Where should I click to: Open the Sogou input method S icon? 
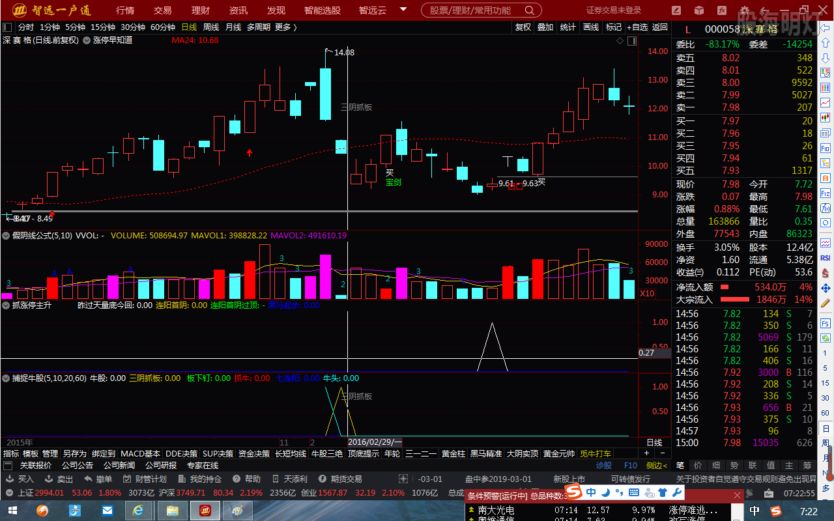click(x=573, y=492)
